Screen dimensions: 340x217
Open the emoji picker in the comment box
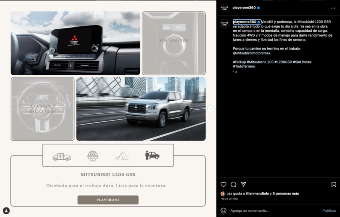224,210
